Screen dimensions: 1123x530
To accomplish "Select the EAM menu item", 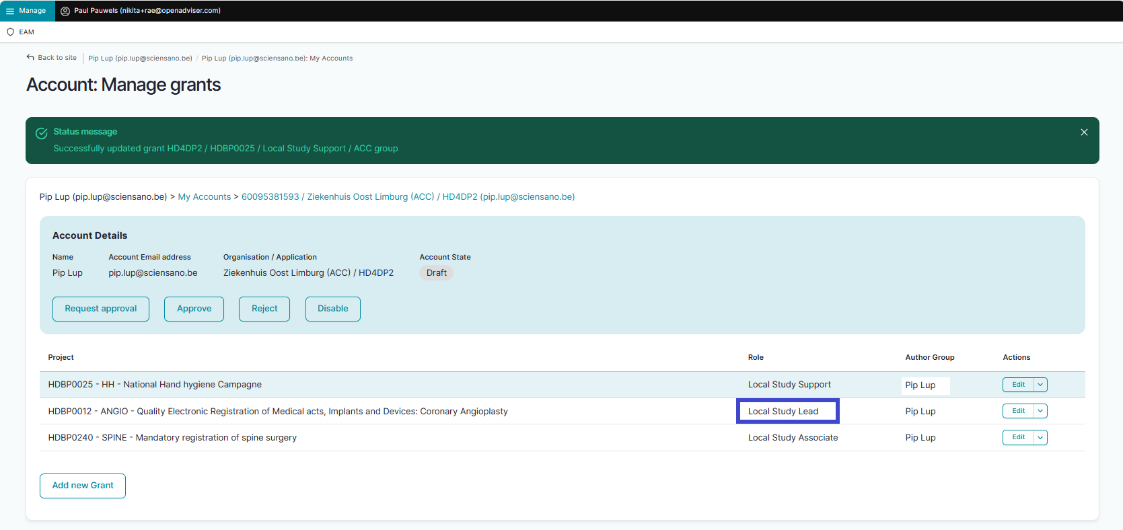I will [x=26, y=32].
